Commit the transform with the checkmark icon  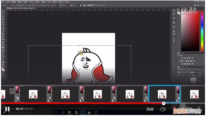[104, 5]
